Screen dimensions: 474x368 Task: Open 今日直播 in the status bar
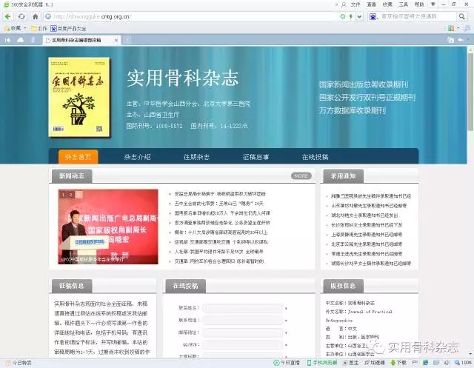click(x=287, y=363)
